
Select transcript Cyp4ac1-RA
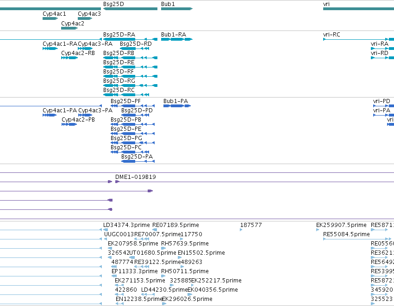coord(50,49)
